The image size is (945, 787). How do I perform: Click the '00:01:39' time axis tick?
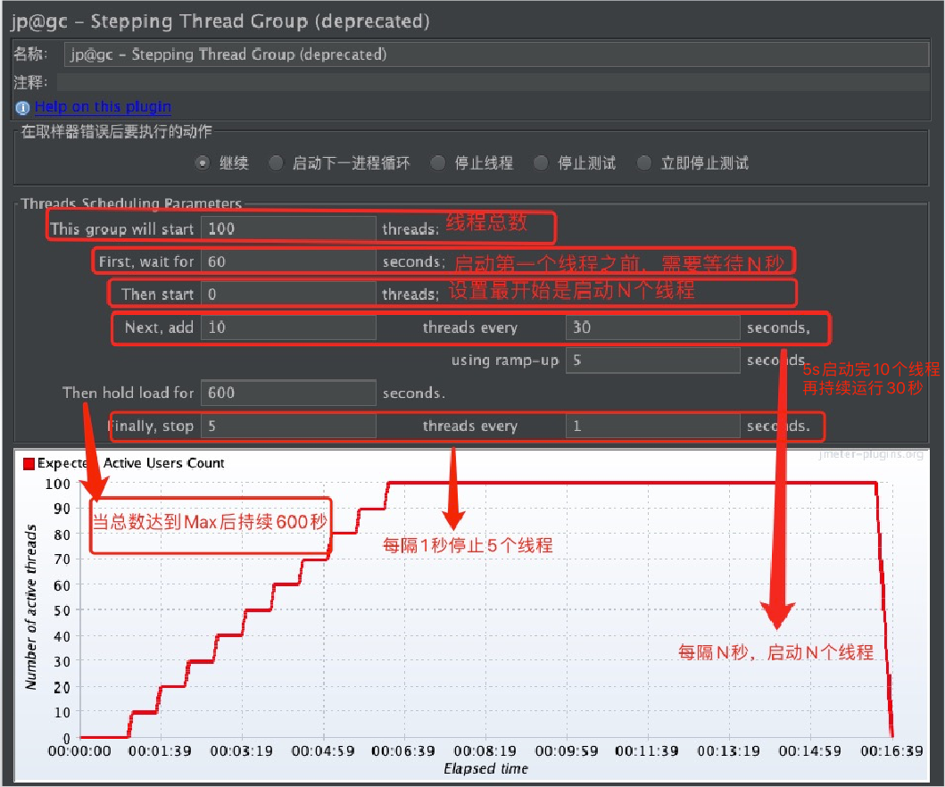tap(160, 750)
